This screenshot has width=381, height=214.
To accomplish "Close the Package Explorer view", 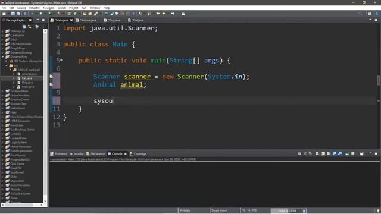I will (30, 20).
